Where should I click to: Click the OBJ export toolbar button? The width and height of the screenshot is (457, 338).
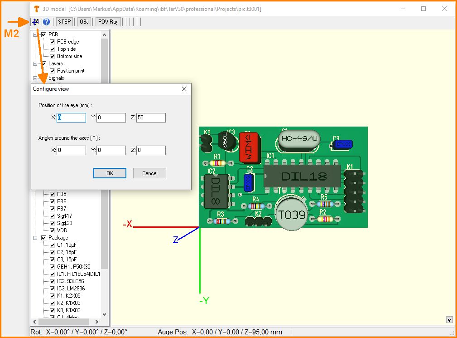click(84, 22)
